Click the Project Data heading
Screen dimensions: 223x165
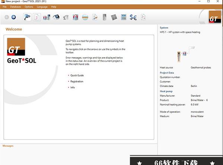click(x=167, y=73)
